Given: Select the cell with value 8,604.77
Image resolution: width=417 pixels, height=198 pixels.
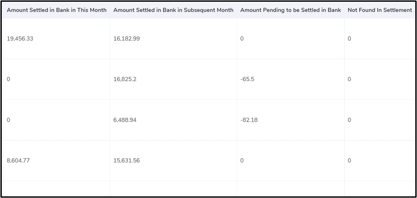Looking at the screenshot, I should tap(18, 160).
